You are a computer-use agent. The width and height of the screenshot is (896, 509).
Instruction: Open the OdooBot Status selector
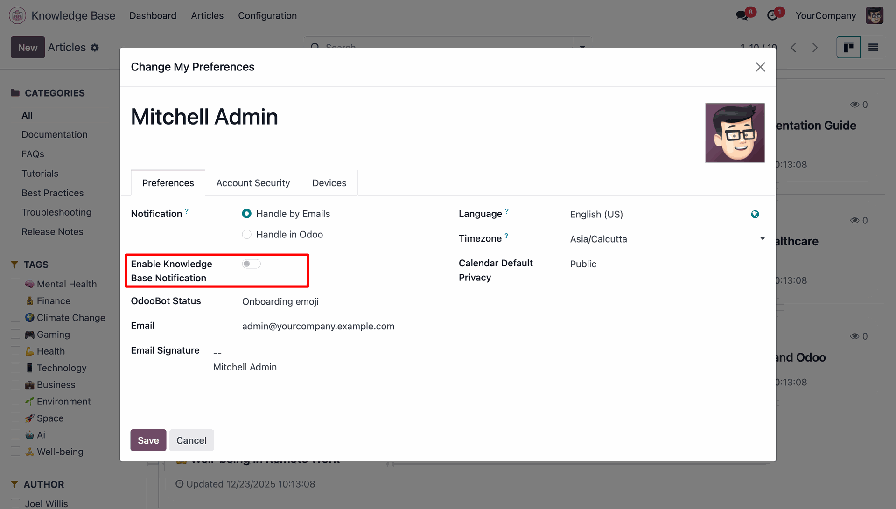(280, 301)
